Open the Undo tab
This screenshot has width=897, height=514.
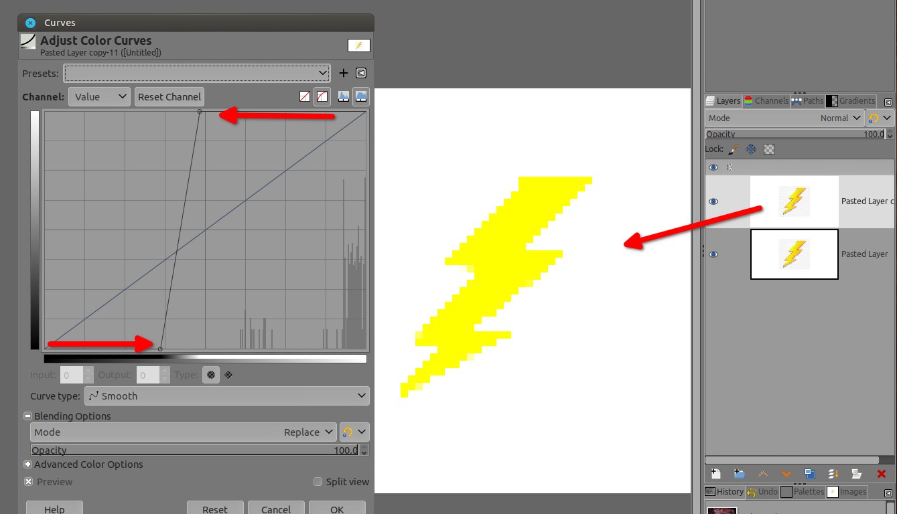pos(762,492)
